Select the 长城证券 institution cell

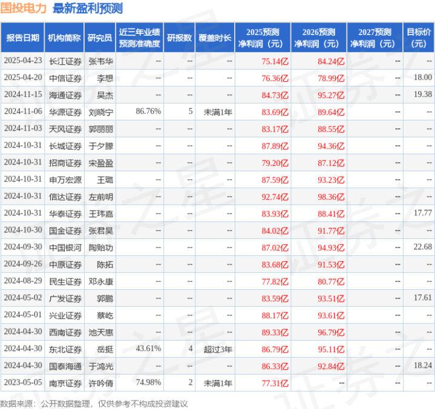pos(65,146)
